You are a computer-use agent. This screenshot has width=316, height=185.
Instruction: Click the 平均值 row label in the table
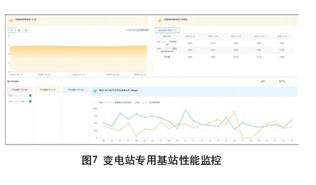point(167,57)
